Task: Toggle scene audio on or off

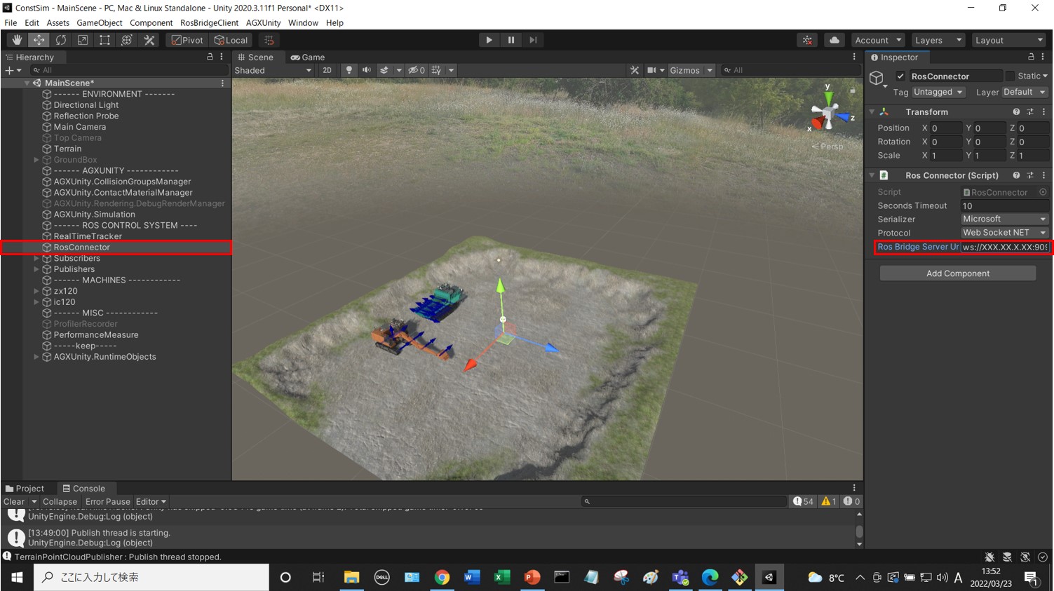Action: [x=365, y=70]
